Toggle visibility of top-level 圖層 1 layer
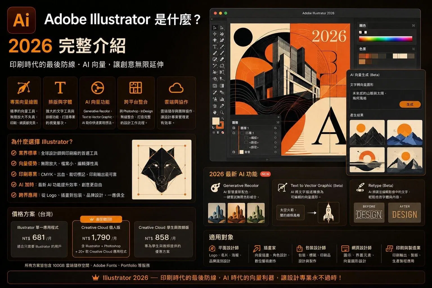Screen dimensions: 432x288 [x=234, y=128]
